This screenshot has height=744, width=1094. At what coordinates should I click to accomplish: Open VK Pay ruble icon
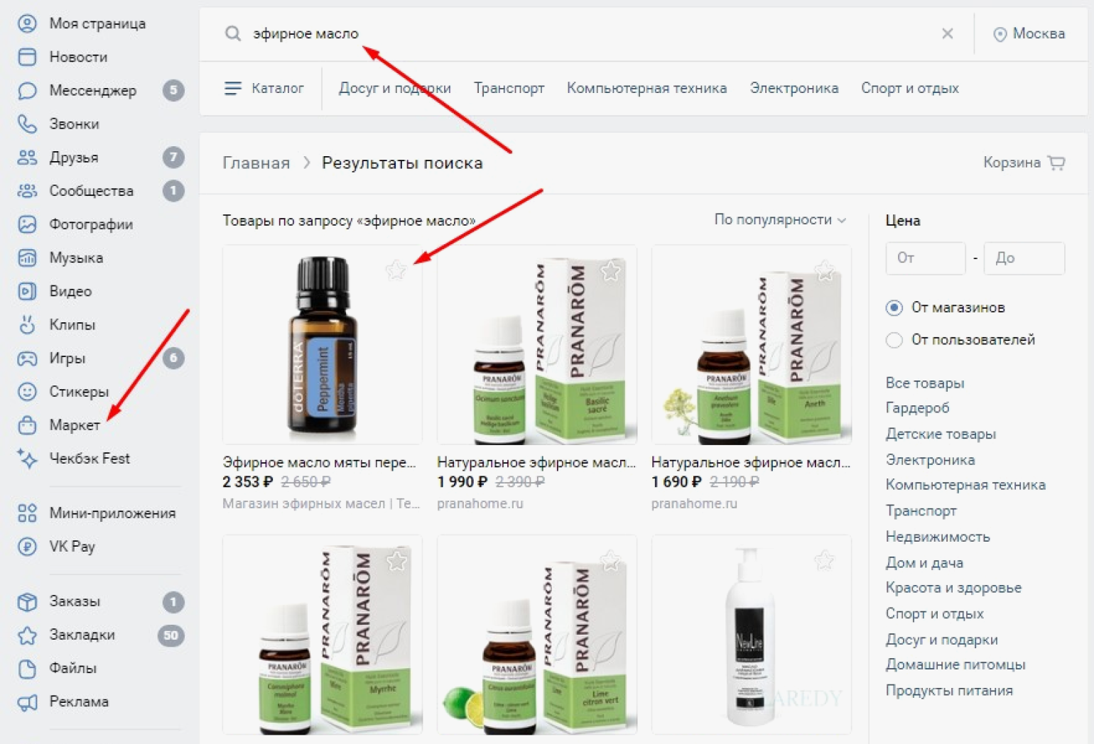(27, 547)
